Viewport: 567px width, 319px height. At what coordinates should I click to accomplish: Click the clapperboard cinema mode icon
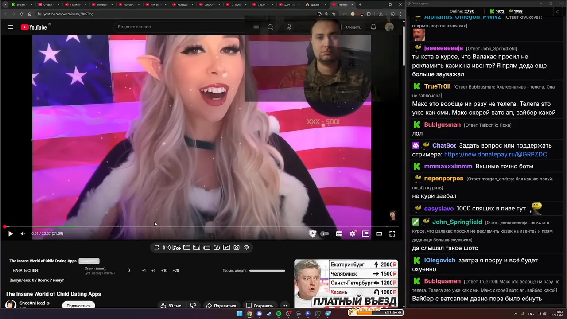pyautogui.click(x=186, y=248)
